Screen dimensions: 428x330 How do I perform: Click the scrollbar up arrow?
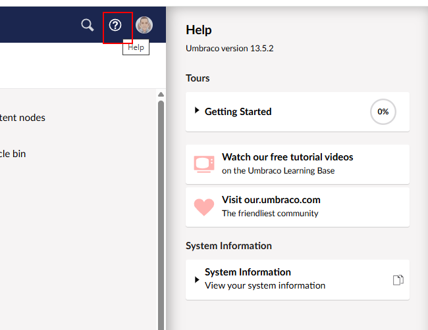[x=161, y=94]
